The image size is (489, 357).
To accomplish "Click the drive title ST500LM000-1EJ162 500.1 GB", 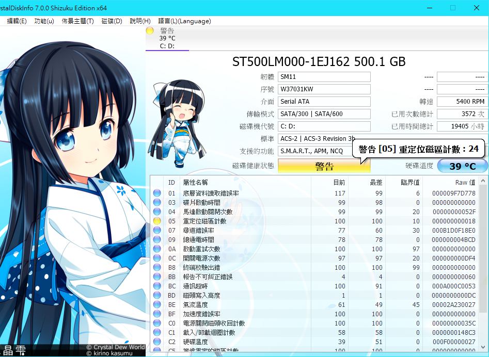I will [319, 61].
